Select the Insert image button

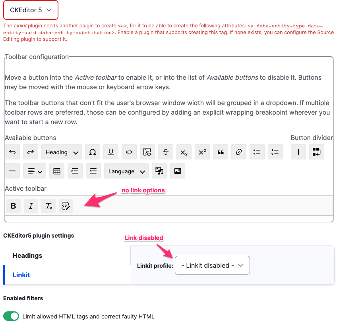[178, 171]
